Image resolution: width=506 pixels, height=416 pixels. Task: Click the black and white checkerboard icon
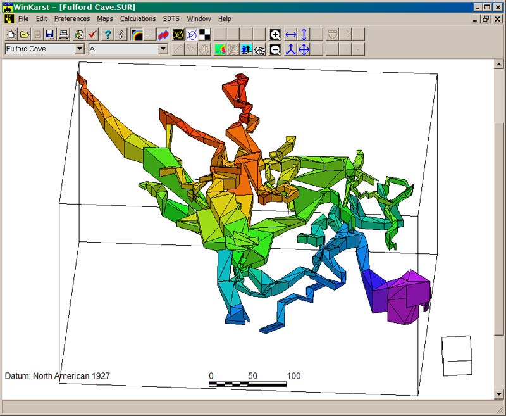click(204, 34)
